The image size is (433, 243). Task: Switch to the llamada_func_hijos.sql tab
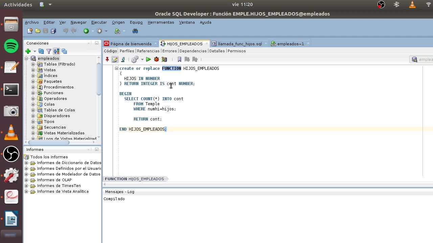240,44
